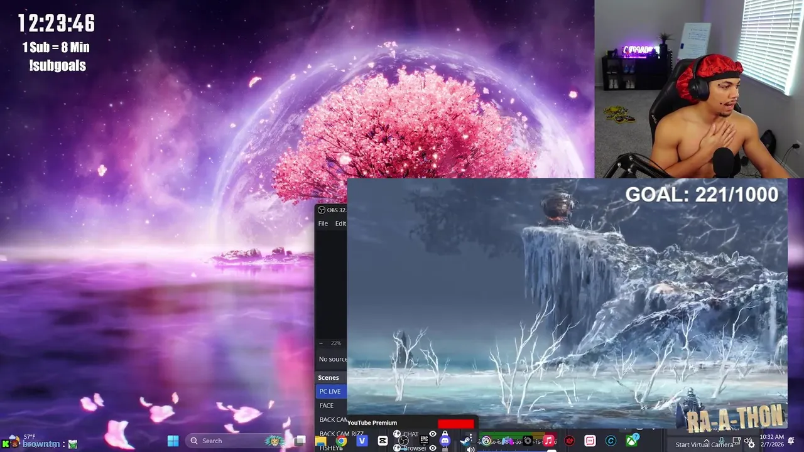Toggle visibility of the CHAT source
804x452 pixels.
(432, 434)
